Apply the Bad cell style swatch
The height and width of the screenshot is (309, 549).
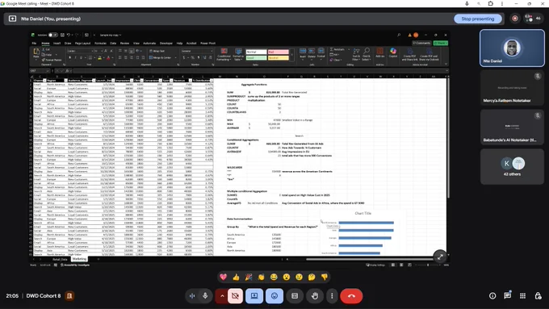279,52
